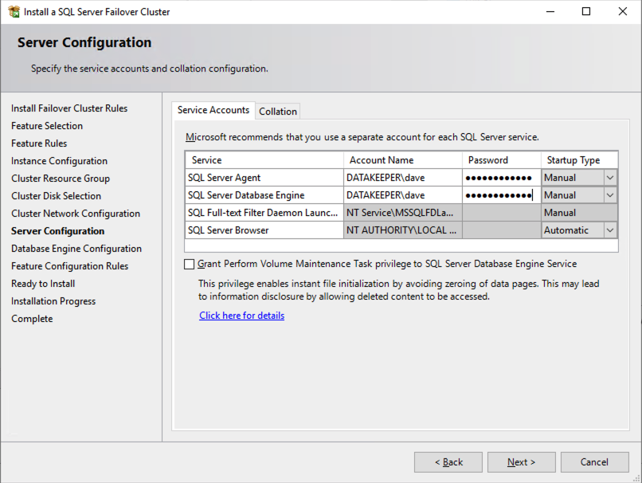Image resolution: width=642 pixels, height=483 pixels.
Task: Edit SQL Server Agent account name field
Action: (402, 178)
